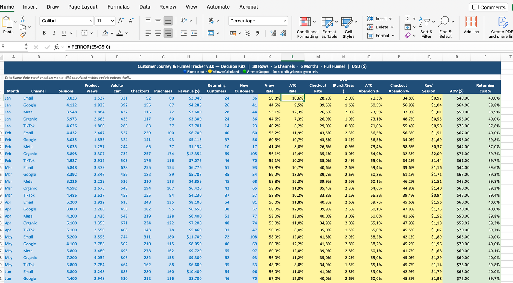Click the Copy icon
513x283 pixels.
[x=23, y=27]
